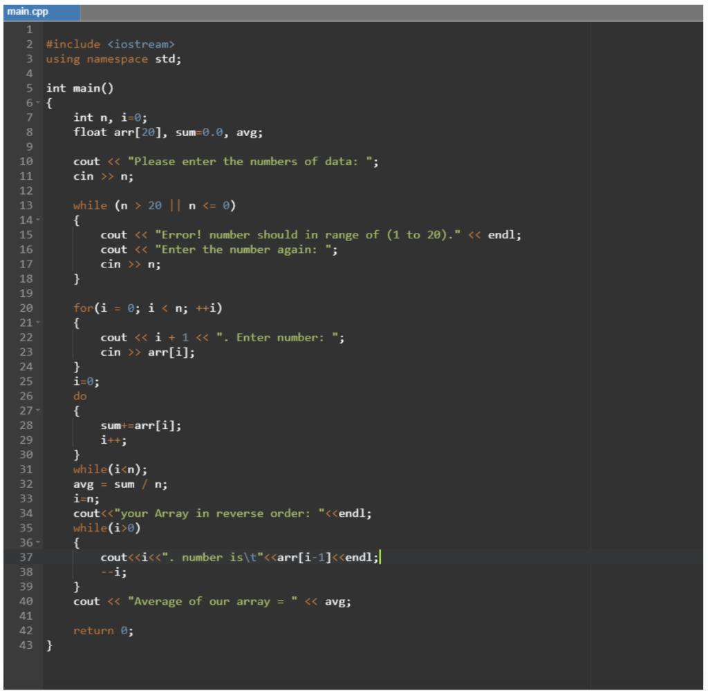Viewport: 708px width, 691px height.
Task: Click 'avg;' at end of line 40
Action: 337,602
